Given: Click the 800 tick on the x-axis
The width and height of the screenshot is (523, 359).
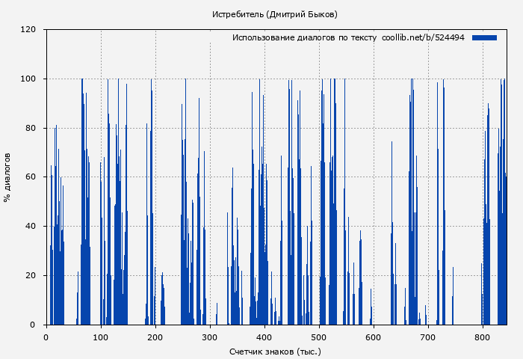Looking at the screenshot, I should 483,337.
